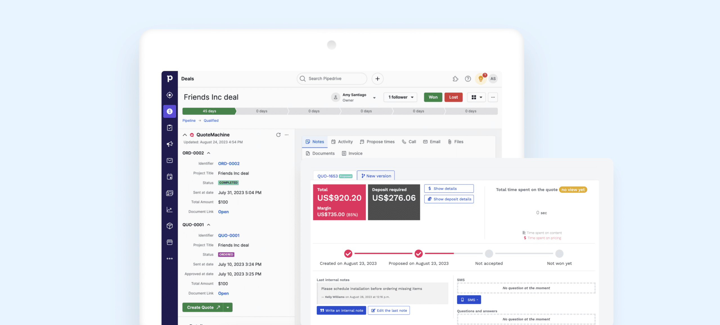
Task: Click the New version button
Action: (x=376, y=176)
